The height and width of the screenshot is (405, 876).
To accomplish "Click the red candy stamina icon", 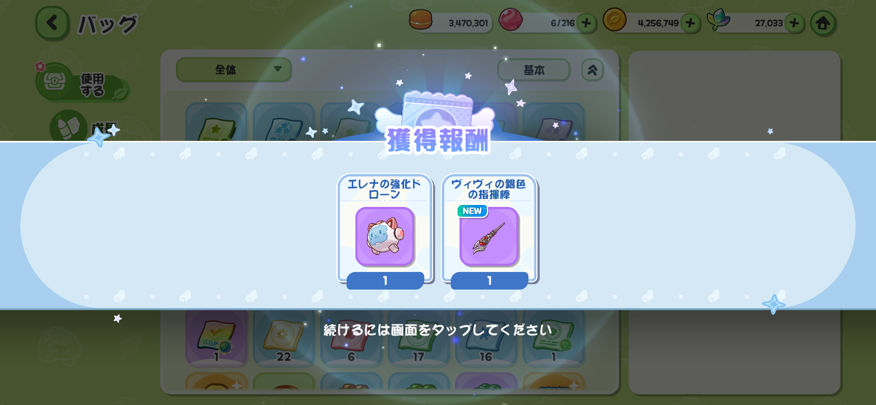I will pyautogui.click(x=511, y=20).
